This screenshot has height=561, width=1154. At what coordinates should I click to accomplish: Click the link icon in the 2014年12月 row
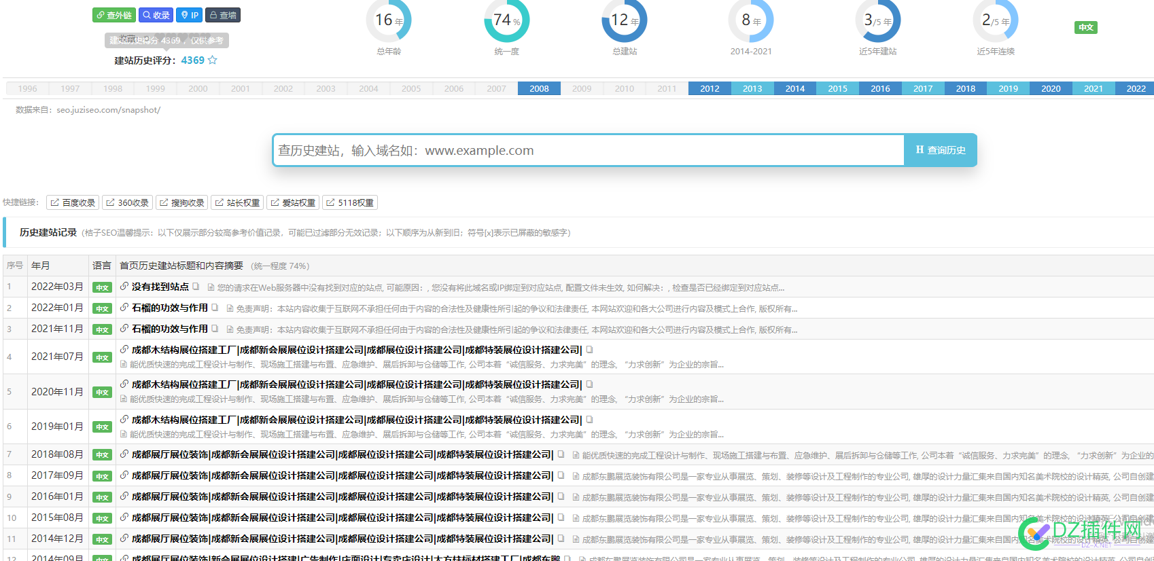tap(124, 539)
